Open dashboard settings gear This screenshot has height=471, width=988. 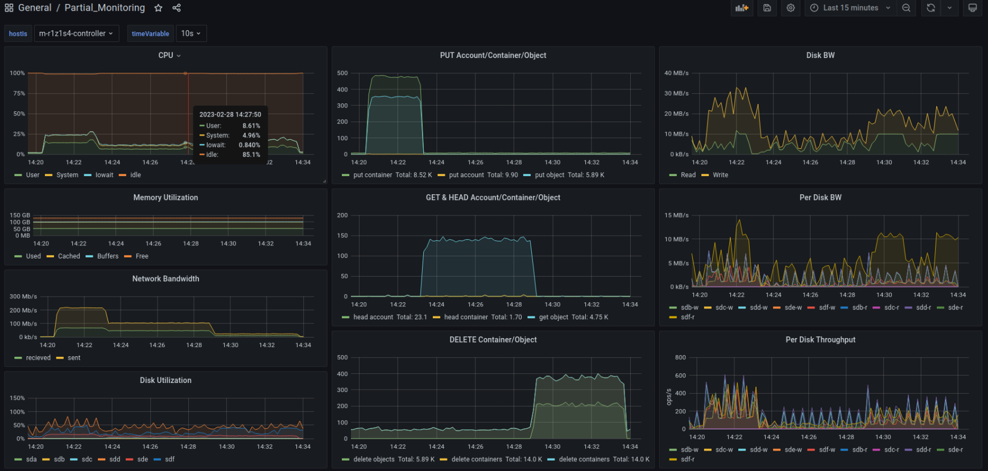tap(791, 8)
